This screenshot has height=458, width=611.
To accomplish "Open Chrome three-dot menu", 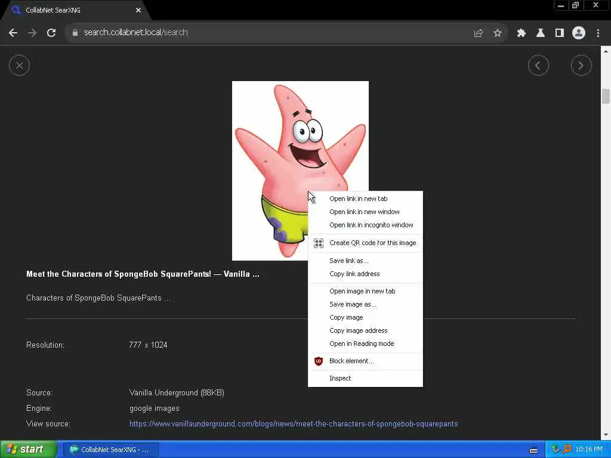I will tap(598, 33).
